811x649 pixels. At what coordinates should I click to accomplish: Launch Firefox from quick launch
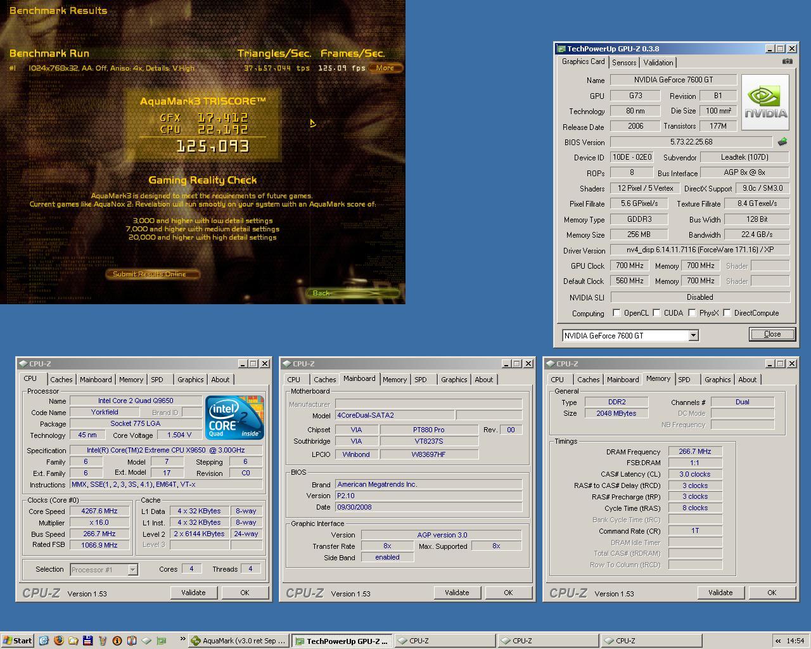(58, 641)
